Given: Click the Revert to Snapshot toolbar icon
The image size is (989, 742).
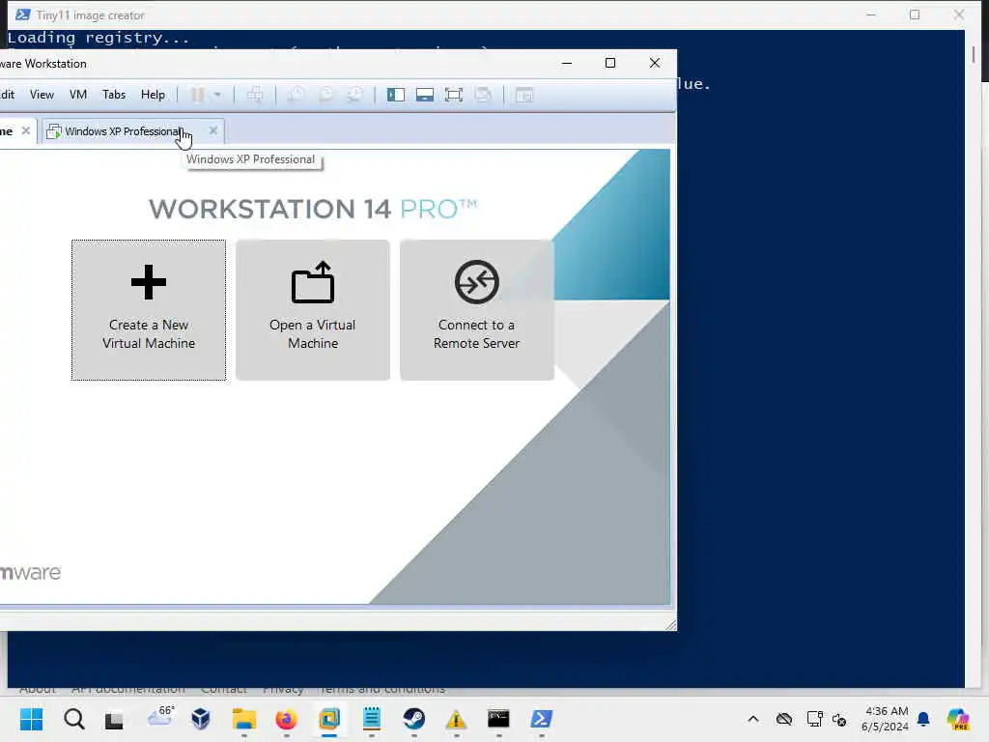Looking at the screenshot, I should point(326,95).
